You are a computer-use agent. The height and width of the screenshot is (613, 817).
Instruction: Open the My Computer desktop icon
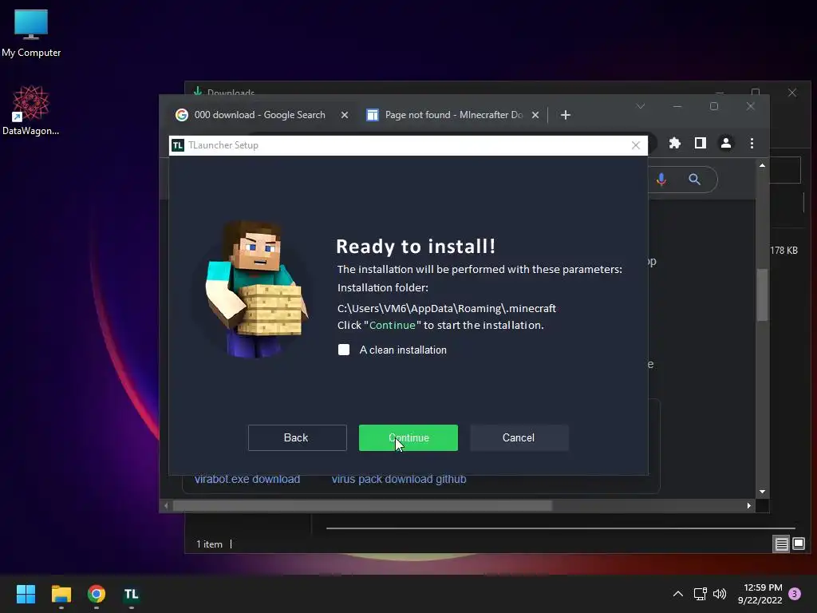tap(31, 34)
